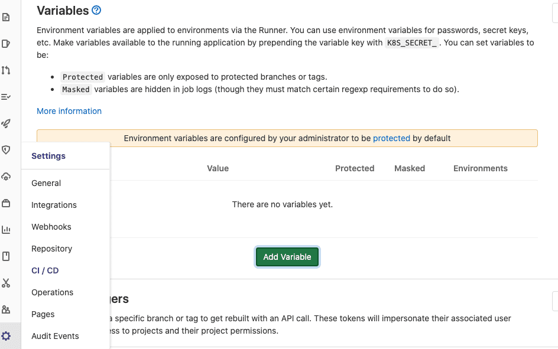Image resolution: width=558 pixels, height=349 pixels.
Task: Open the CI/CD rocket icon
Action: pyautogui.click(x=6, y=123)
